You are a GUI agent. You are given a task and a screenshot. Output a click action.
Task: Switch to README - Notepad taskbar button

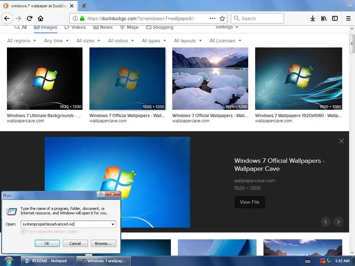click(x=48, y=261)
